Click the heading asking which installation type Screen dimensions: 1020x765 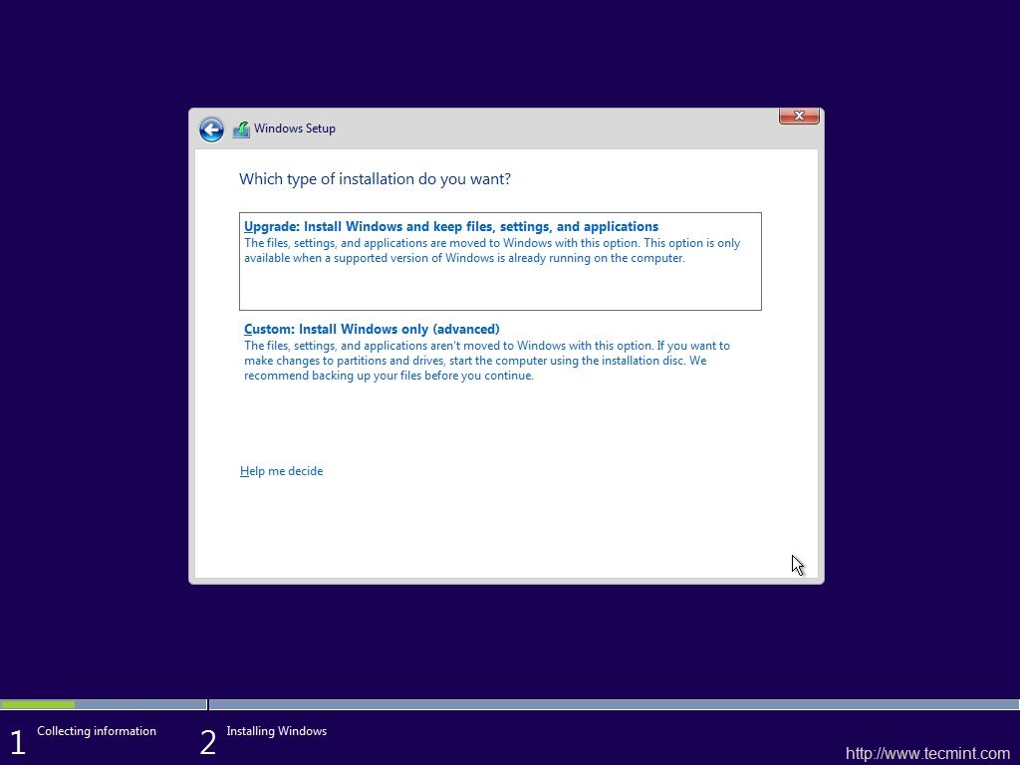pos(376,179)
